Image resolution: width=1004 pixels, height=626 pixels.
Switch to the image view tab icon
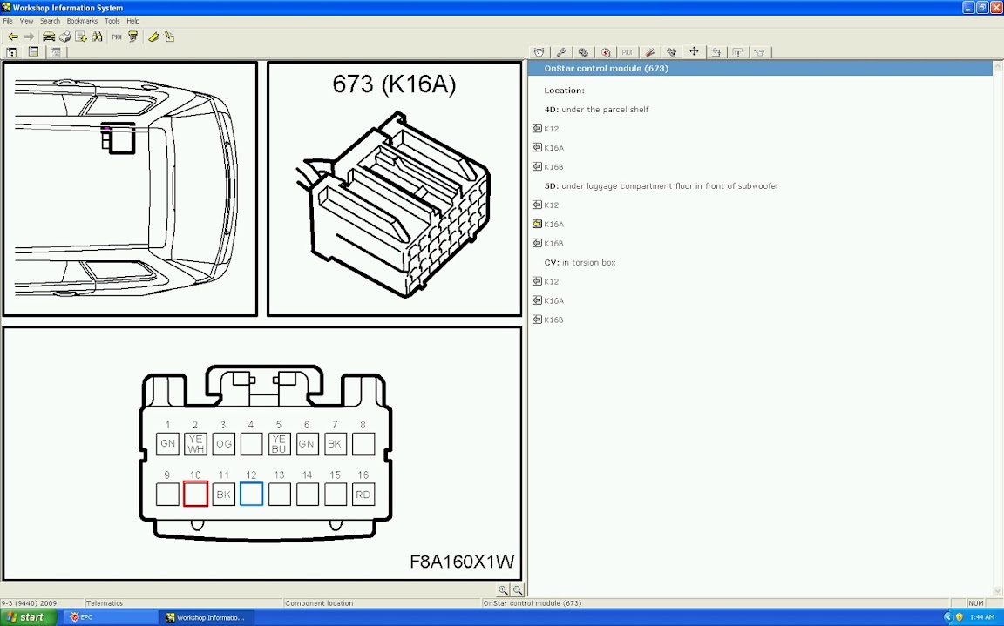tap(56, 52)
